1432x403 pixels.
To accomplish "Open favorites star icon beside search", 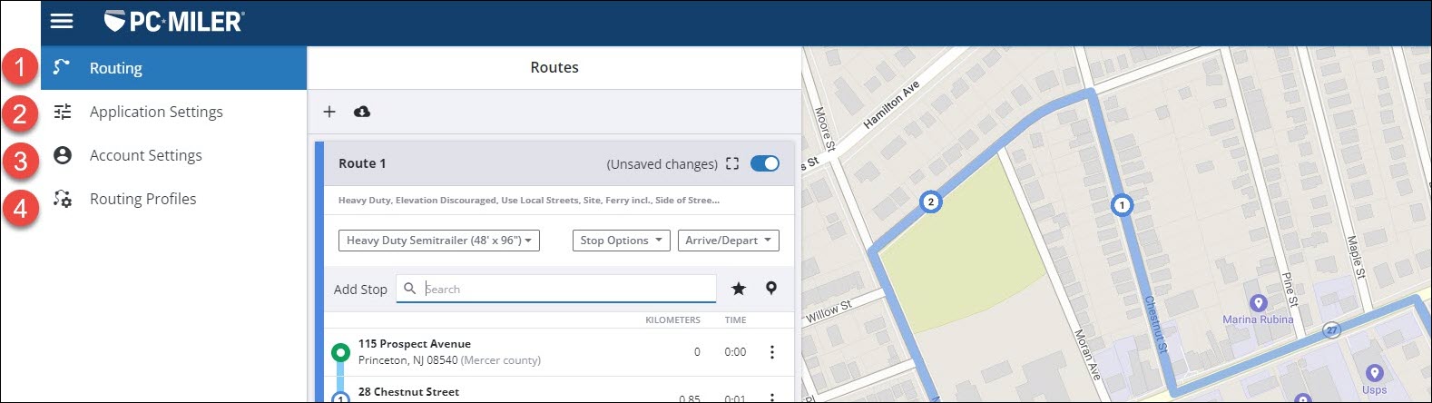I will 739,289.
